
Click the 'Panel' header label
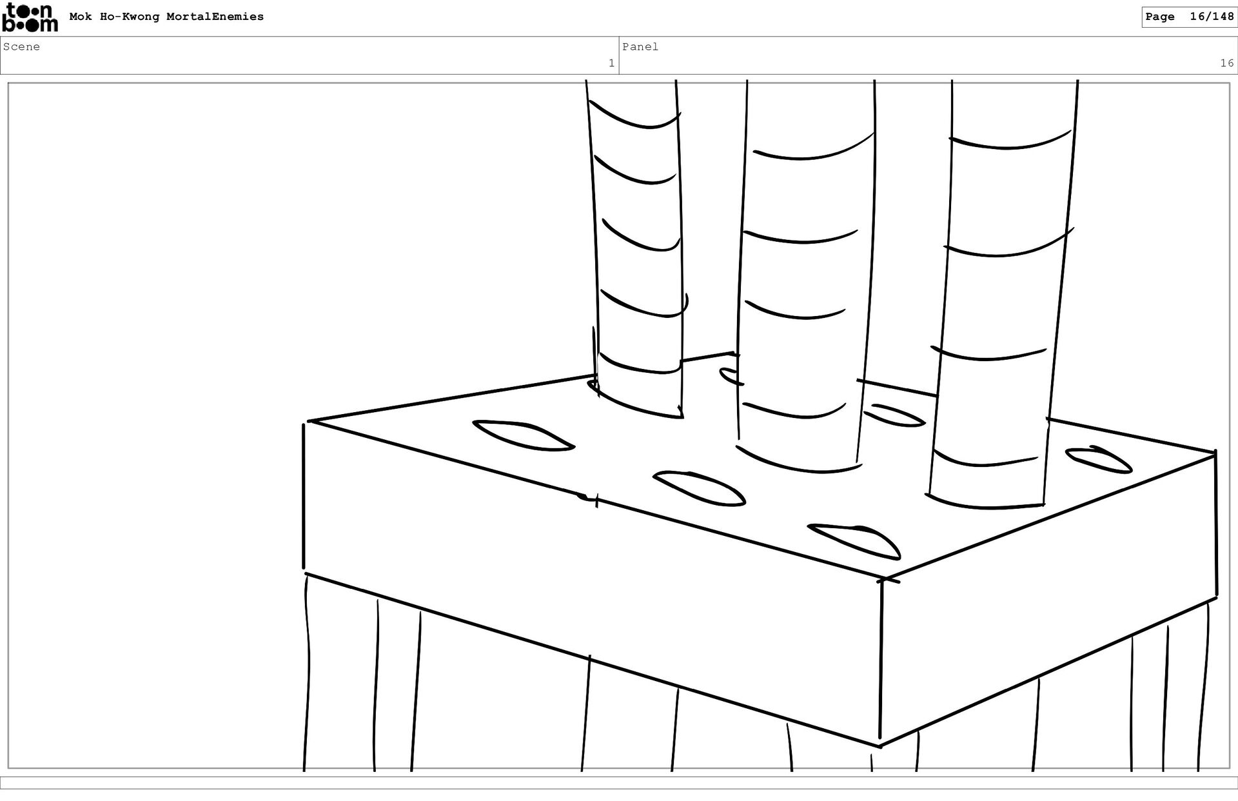(640, 46)
